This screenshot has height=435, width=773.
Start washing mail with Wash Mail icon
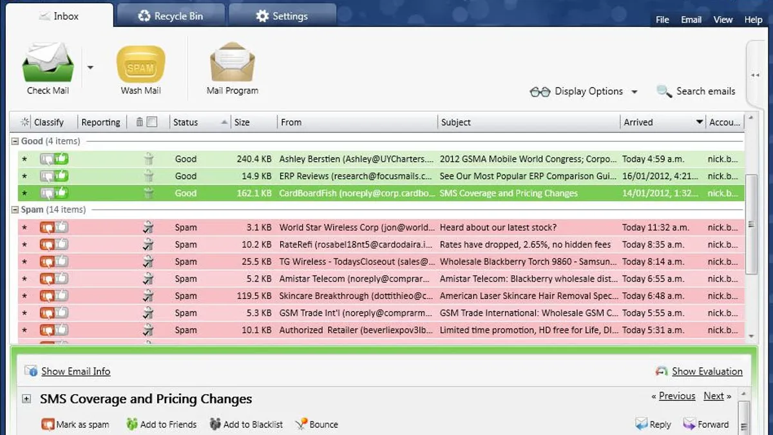pyautogui.click(x=140, y=64)
